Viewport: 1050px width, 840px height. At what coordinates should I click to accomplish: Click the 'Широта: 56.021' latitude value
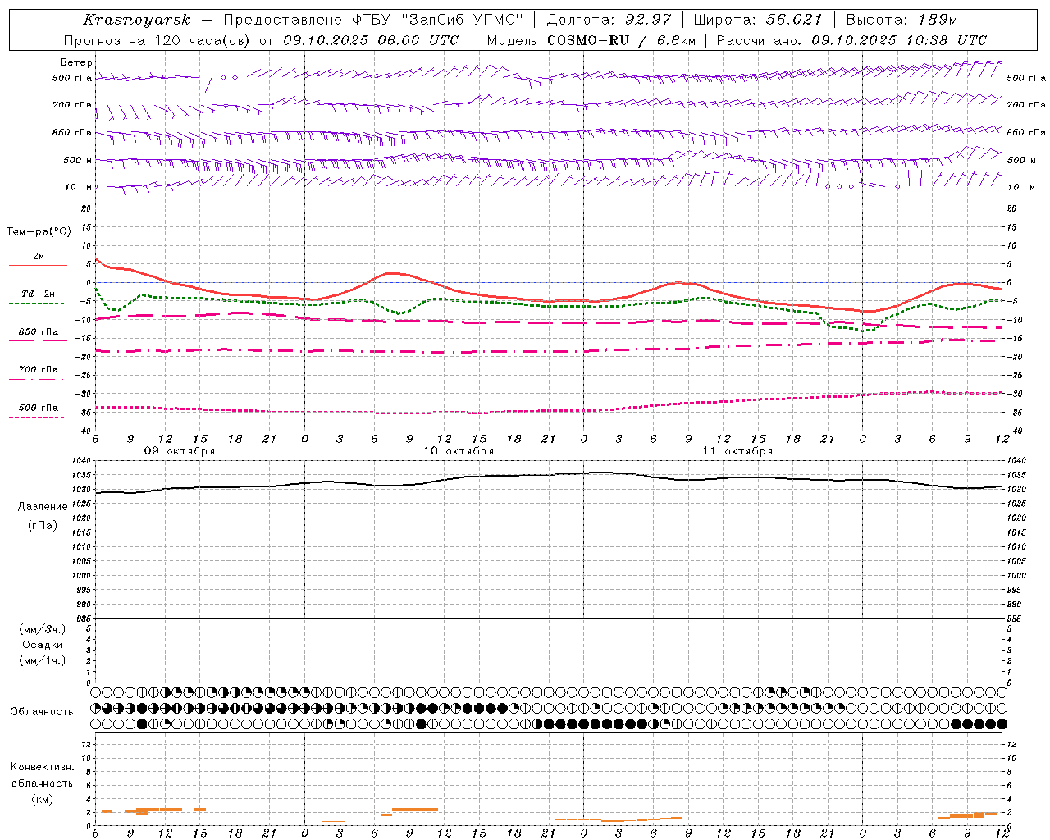click(757, 20)
